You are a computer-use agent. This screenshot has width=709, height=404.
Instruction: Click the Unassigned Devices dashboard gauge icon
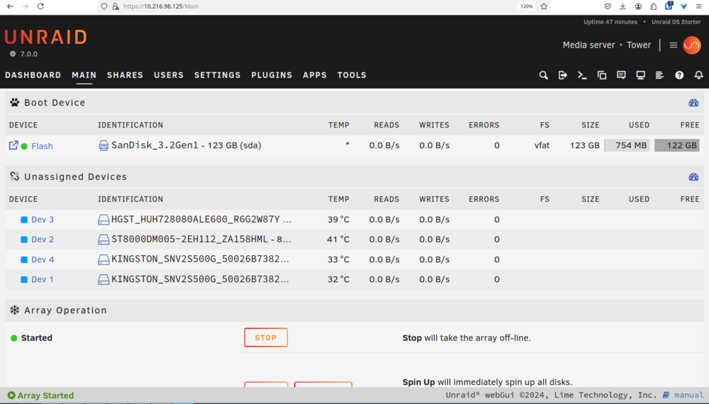693,176
